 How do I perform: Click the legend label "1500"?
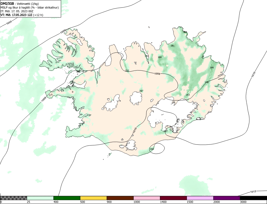tap(190, 202)
